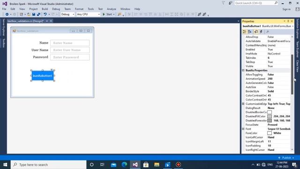Open Mail app from taskbar
Viewport: 300px width, 169px height.
coord(113,165)
